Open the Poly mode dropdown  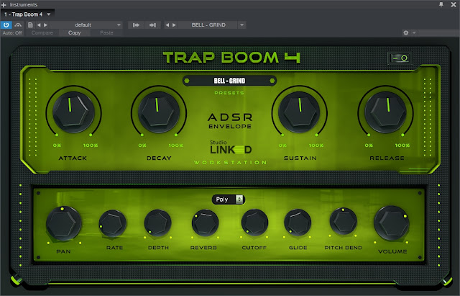point(229,199)
